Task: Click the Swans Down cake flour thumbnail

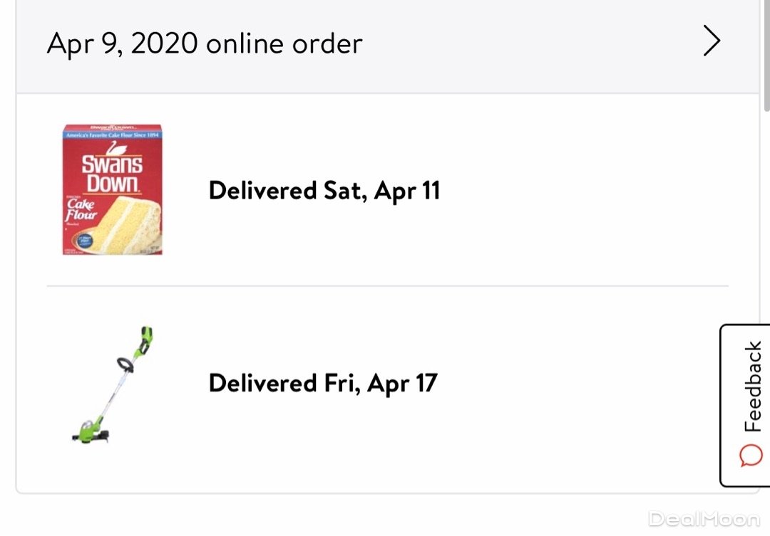Action: tap(112, 189)
